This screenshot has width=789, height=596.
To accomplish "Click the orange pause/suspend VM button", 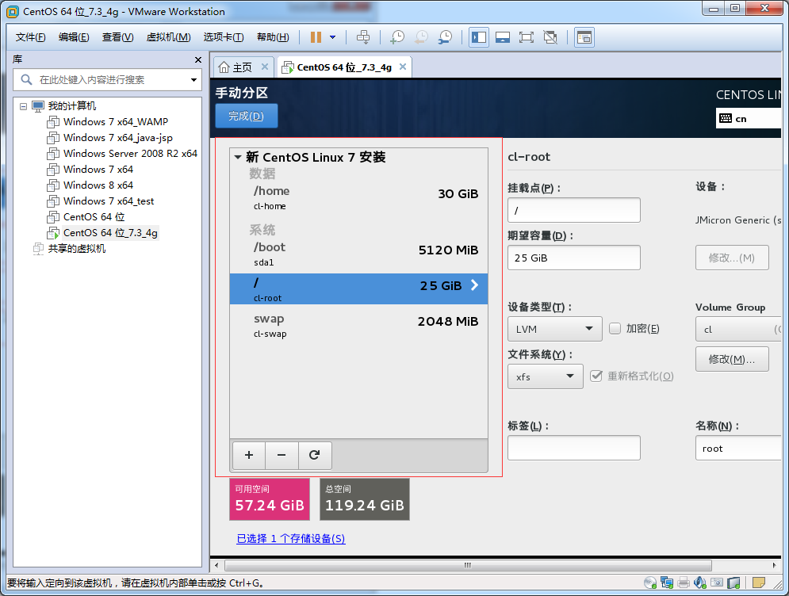I will pyautogui.click(x=316, y=37).
